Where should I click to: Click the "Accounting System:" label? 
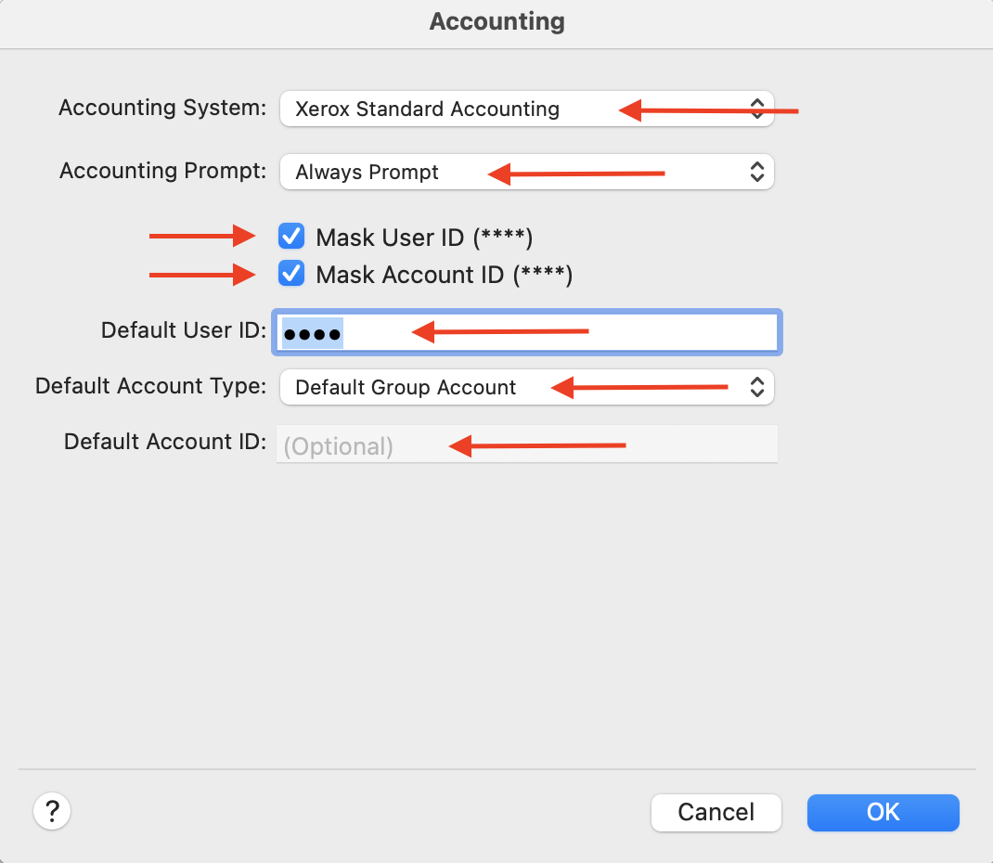pos(162,108)
